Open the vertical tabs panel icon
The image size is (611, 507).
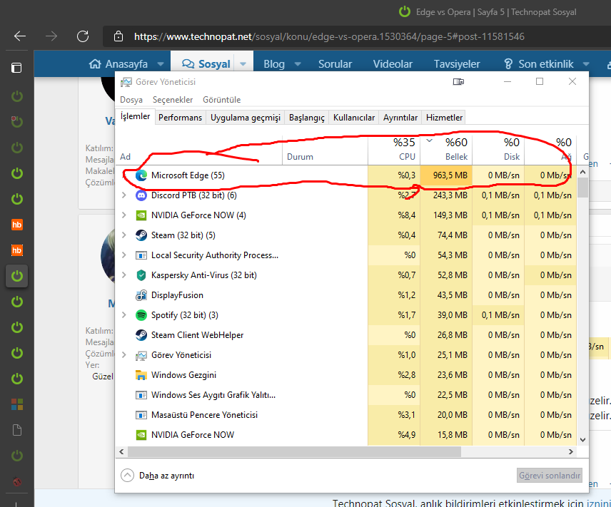tap(16, 68)
